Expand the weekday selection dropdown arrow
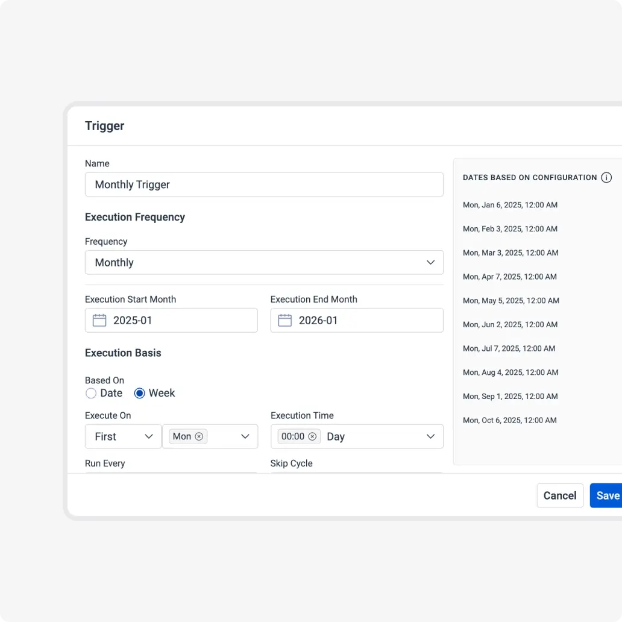Viewport: 622px width, 622px height. (245, 436)
